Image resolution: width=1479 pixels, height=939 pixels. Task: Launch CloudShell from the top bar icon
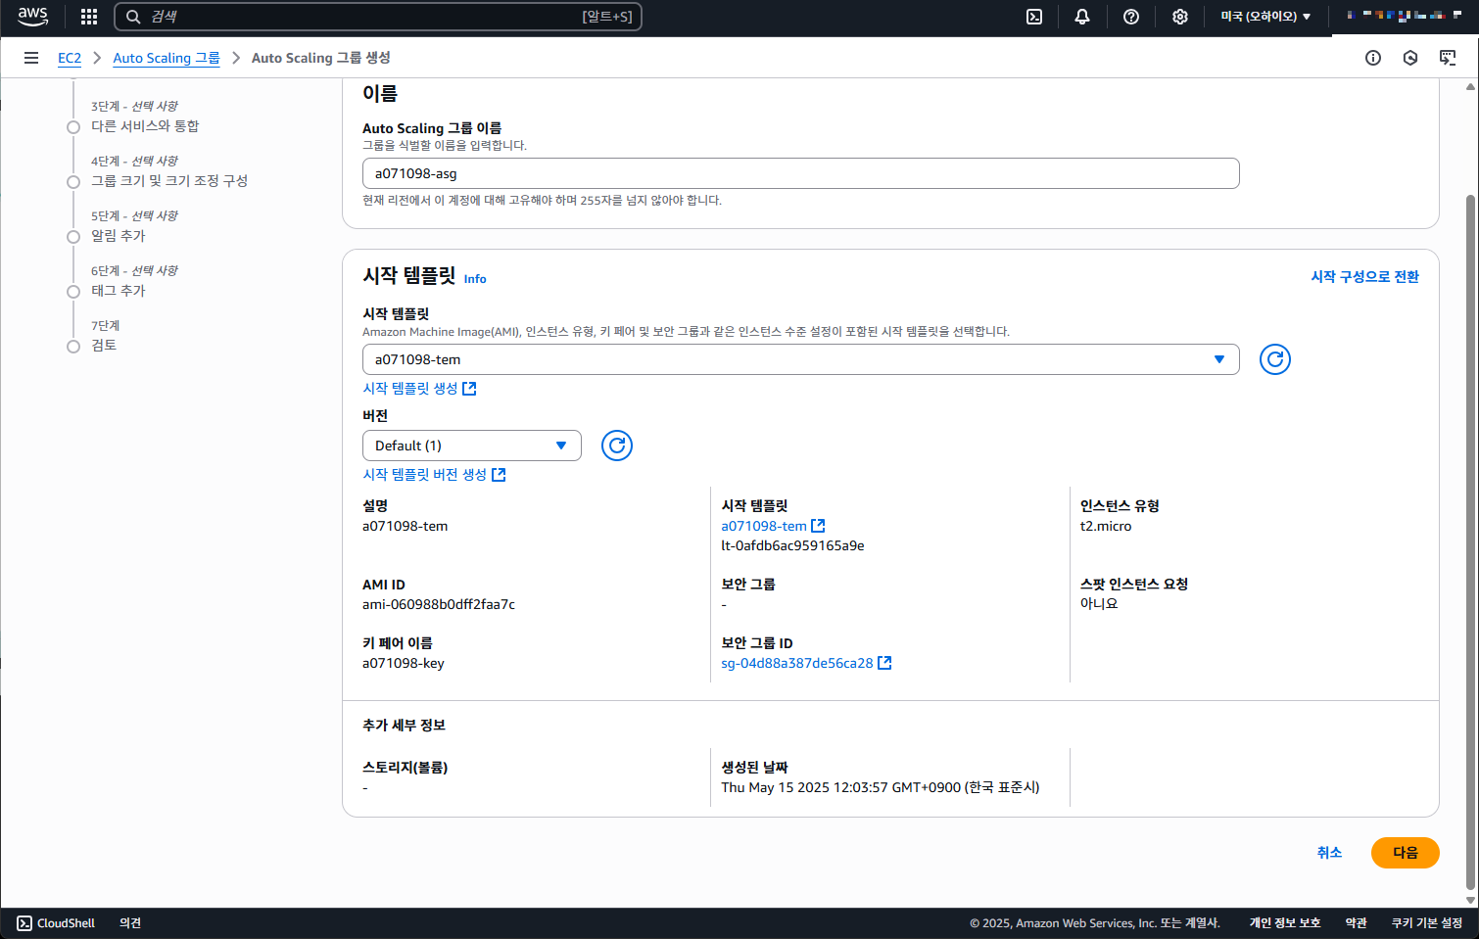1034,17
